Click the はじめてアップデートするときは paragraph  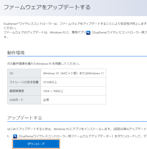coord(77,129)
